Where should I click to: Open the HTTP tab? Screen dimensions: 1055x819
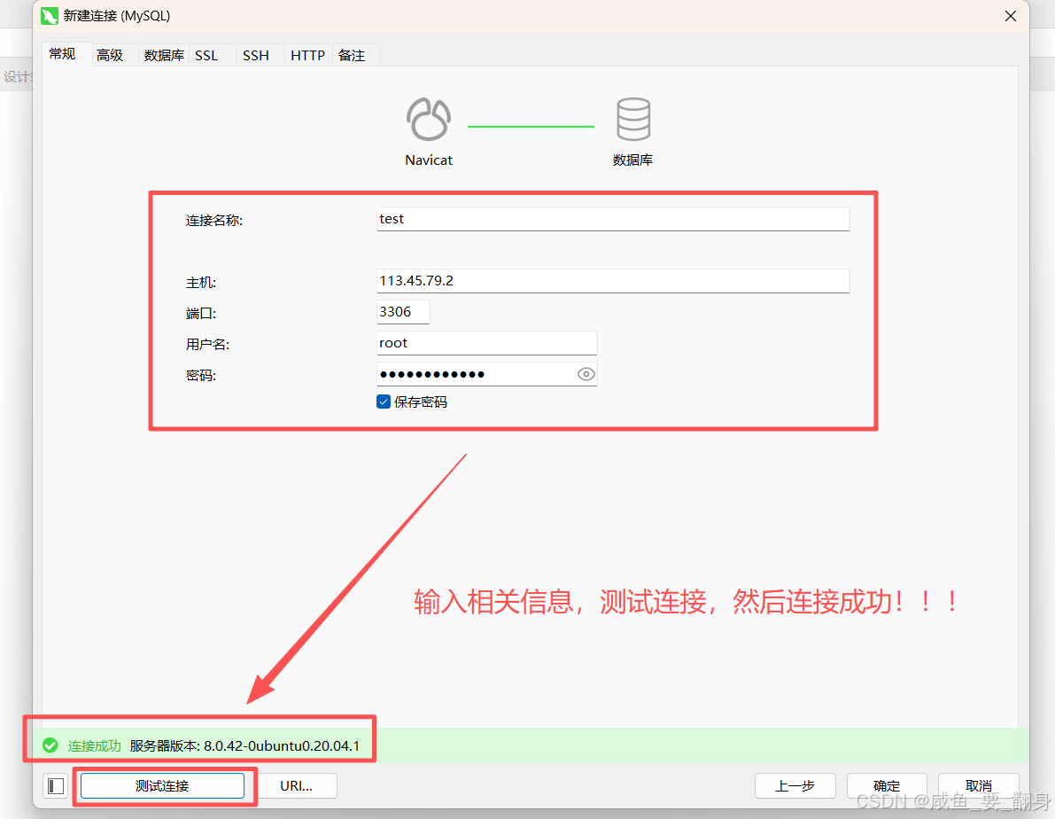tap(308, 55)
